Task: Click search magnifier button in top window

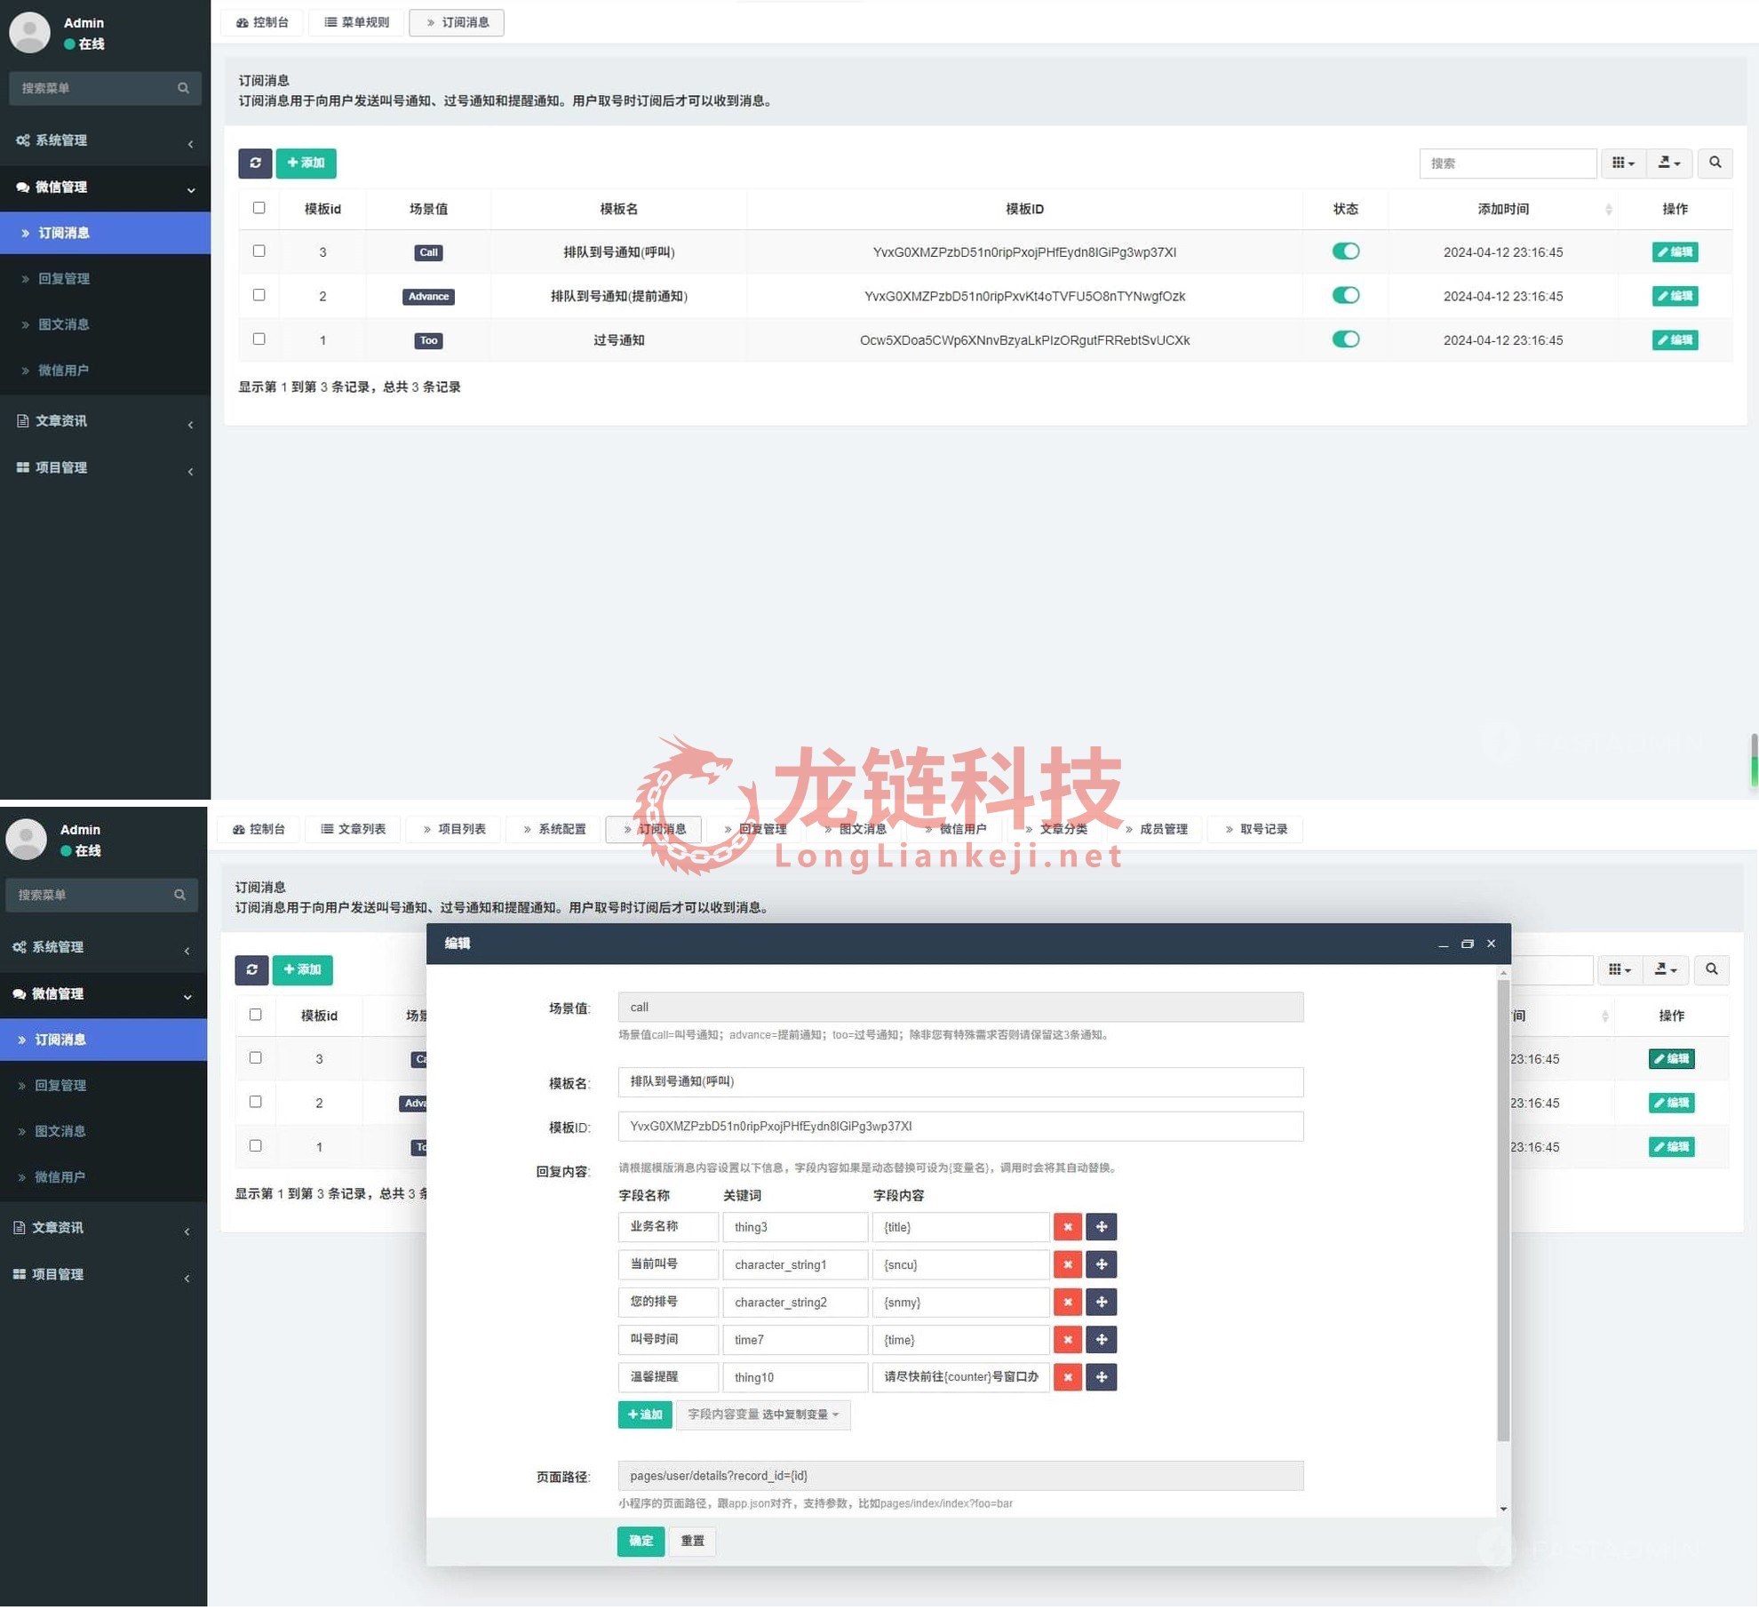Action: click(1715, 163)
